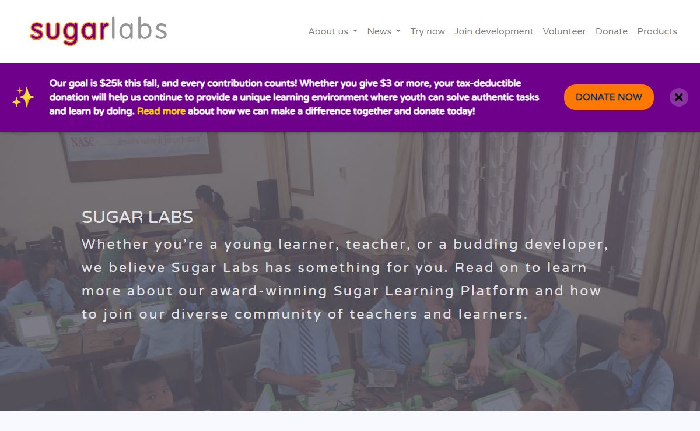Click the sparkle icon in the banner
This screenshot has height=431, width=700.
(x=23, y=97)
